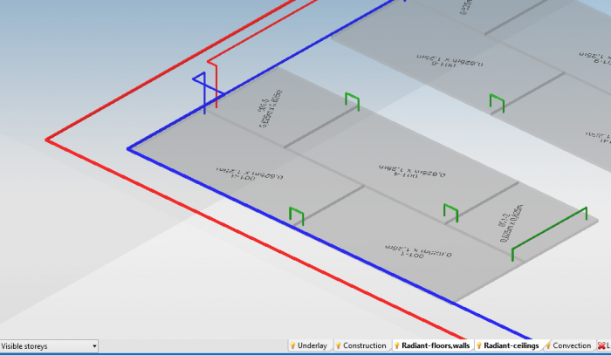Activate the Radiant-floors,walls tab
This screenshot has width=611, height=355.
coord(436,346)
